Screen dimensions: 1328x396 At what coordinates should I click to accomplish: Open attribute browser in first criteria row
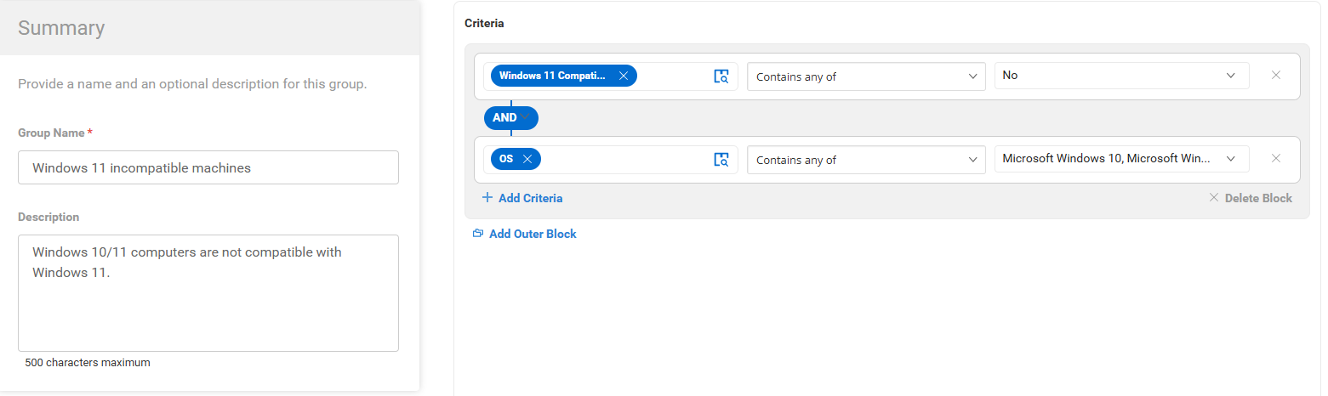pyautogui.click(x=721, y=76)
